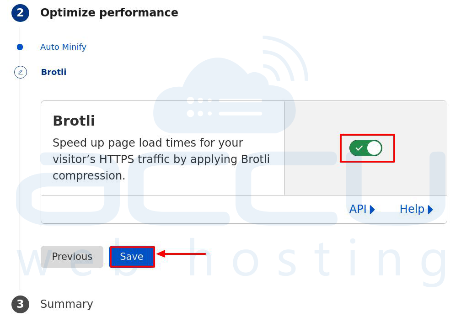The image size is (461, 322).
Task: Click the step 2 number circle icon
Action: (20, 13)
